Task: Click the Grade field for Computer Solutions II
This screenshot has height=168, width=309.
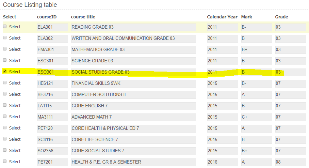Action: coord(291,94)
